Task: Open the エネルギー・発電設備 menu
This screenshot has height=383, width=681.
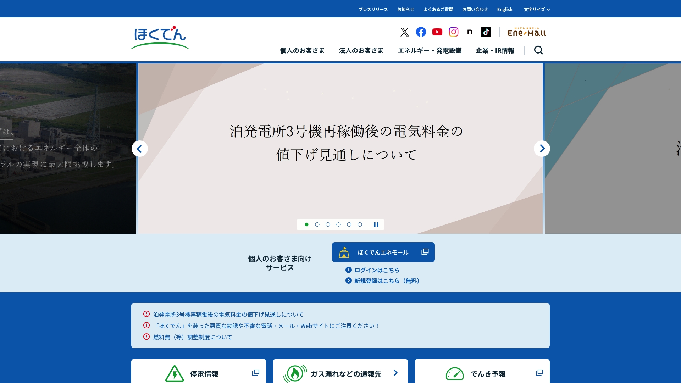Action: click(430, 51)
